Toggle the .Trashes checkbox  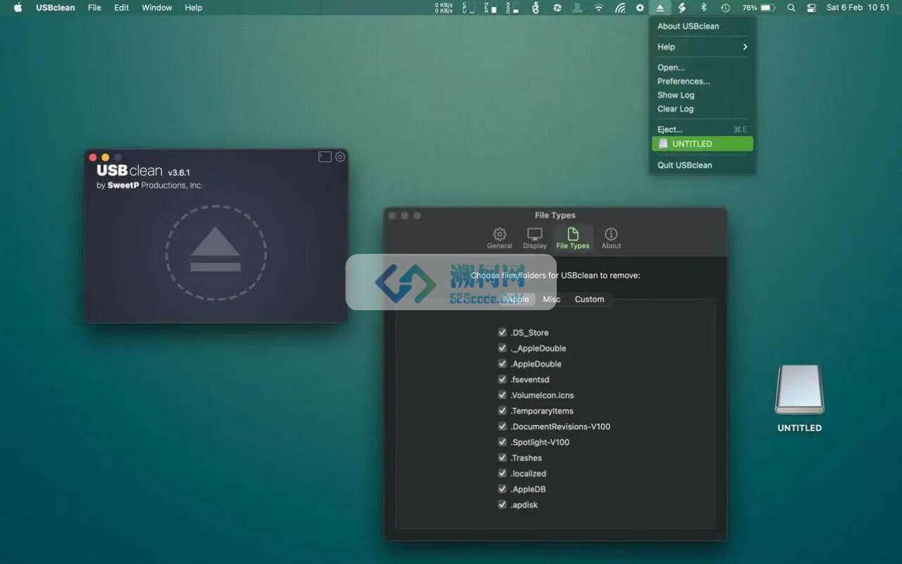(502, 458)
